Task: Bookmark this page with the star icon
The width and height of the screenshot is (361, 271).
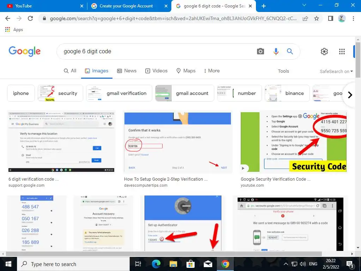Action: point(317,18)
